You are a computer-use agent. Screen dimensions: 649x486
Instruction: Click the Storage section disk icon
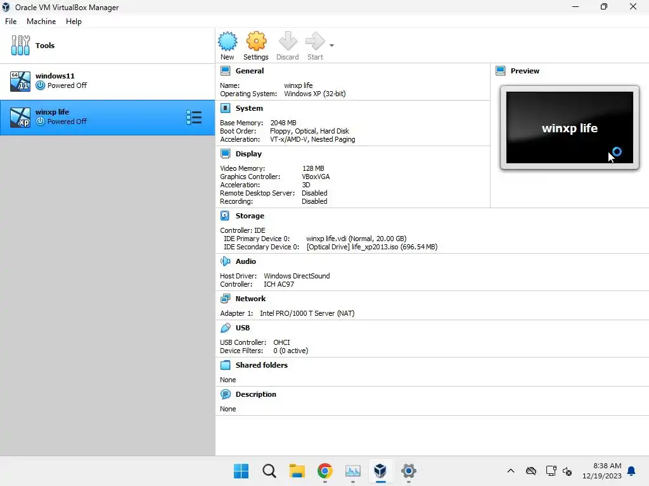pos(225,216)
